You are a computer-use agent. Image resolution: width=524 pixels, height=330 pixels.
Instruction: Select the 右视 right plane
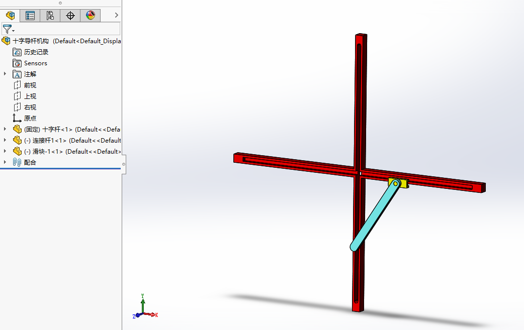[x=30, y=107]
